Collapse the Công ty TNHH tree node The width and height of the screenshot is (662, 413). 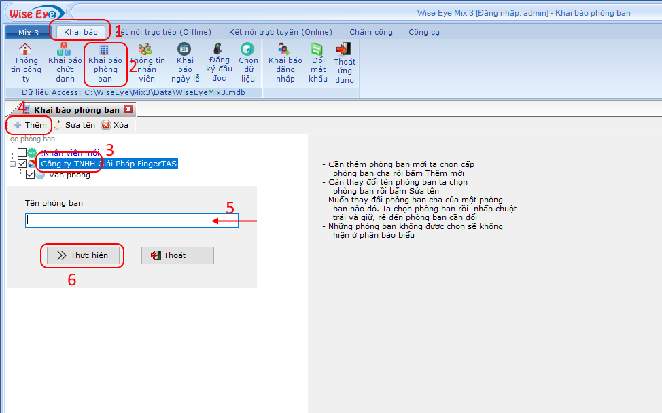pyautogui.click(x=12, y=164)
